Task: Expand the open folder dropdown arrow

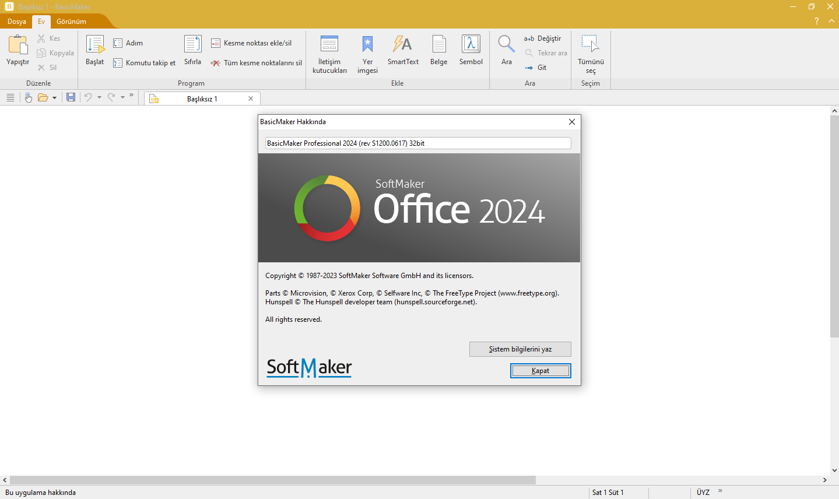Action: [54, 97]
